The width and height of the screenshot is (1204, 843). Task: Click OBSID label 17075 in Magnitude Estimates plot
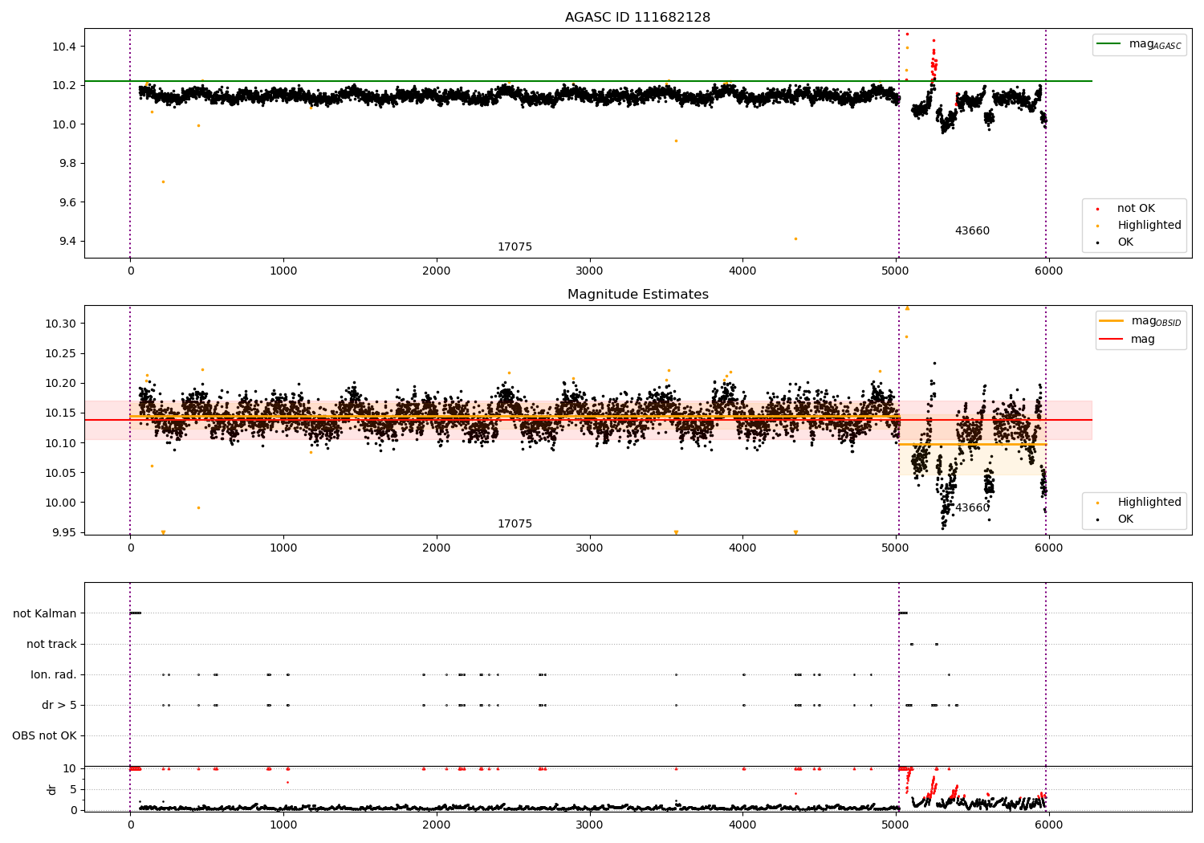pos(515,524)
